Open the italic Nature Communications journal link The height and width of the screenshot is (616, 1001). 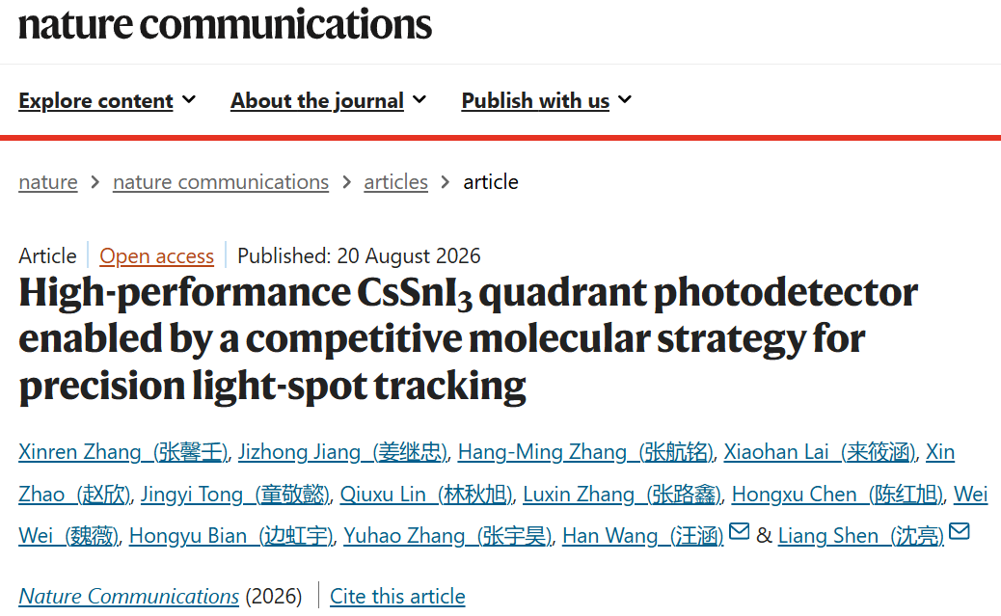click(x=129, y=596)
